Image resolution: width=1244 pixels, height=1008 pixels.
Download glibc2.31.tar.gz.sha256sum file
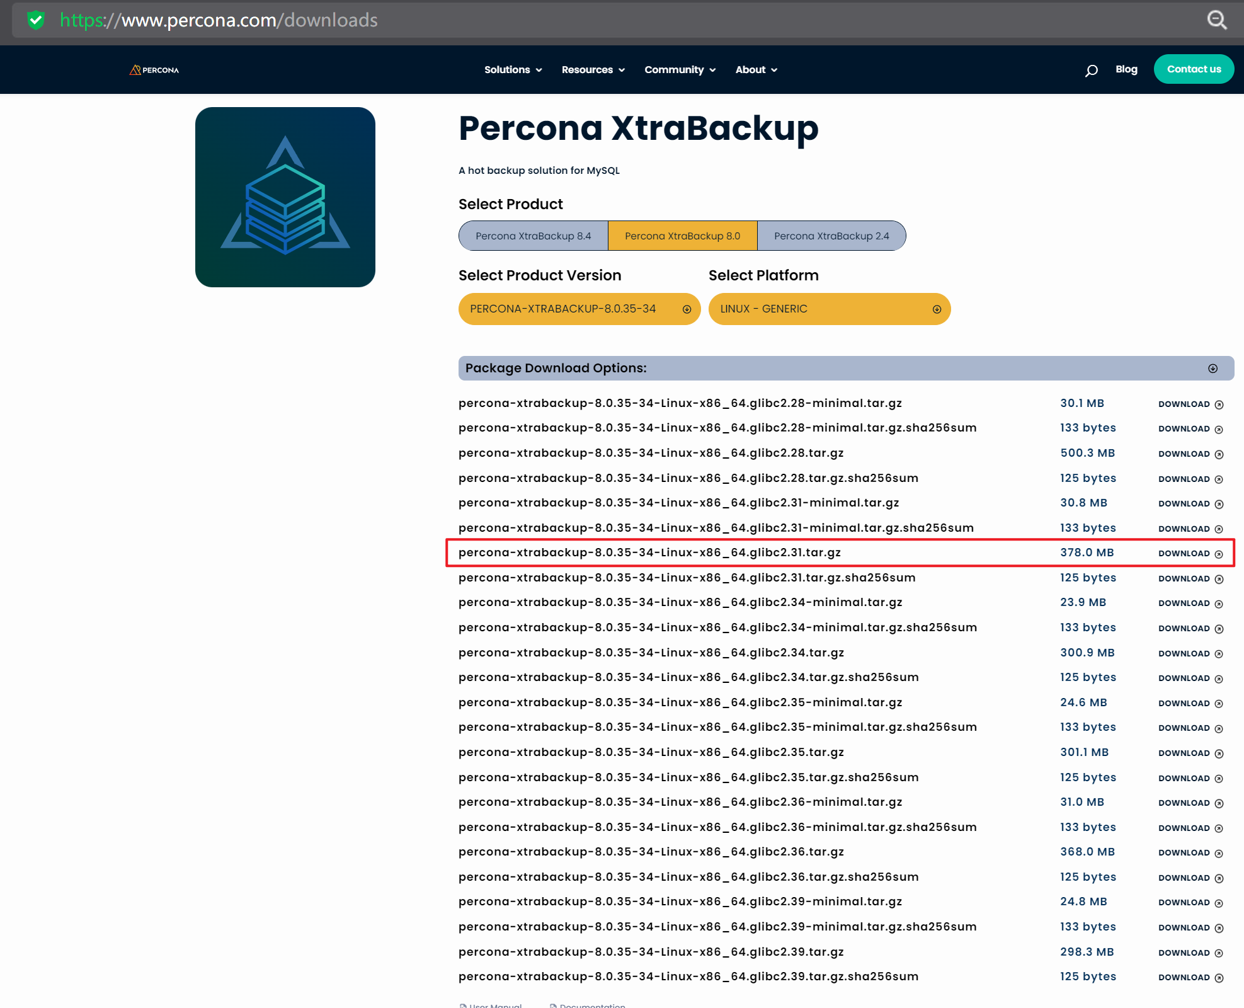click(1190, 578)
